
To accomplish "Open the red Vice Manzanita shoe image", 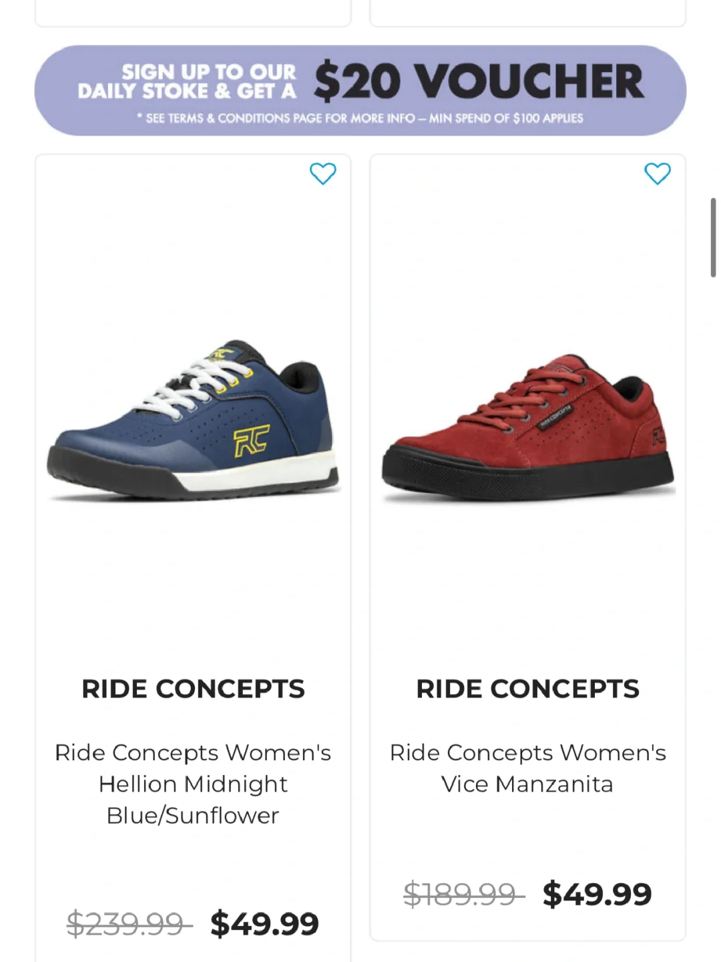I will tap(527, 428).
